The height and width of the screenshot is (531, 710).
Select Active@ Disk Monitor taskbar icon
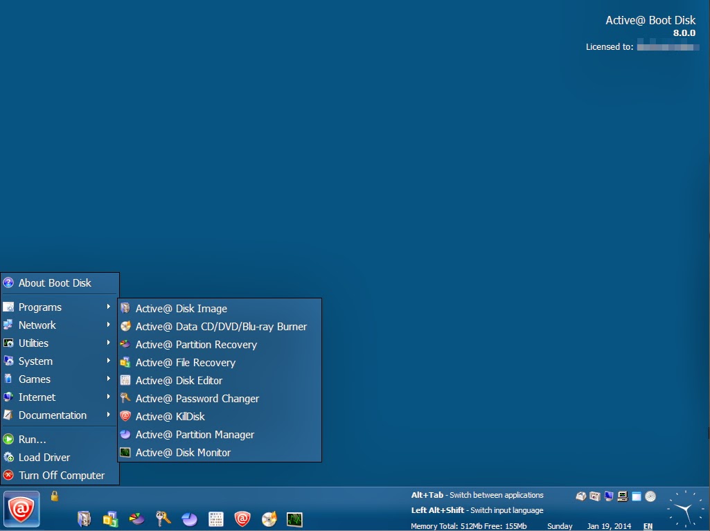pyautogui.click(x=294, y=519)
